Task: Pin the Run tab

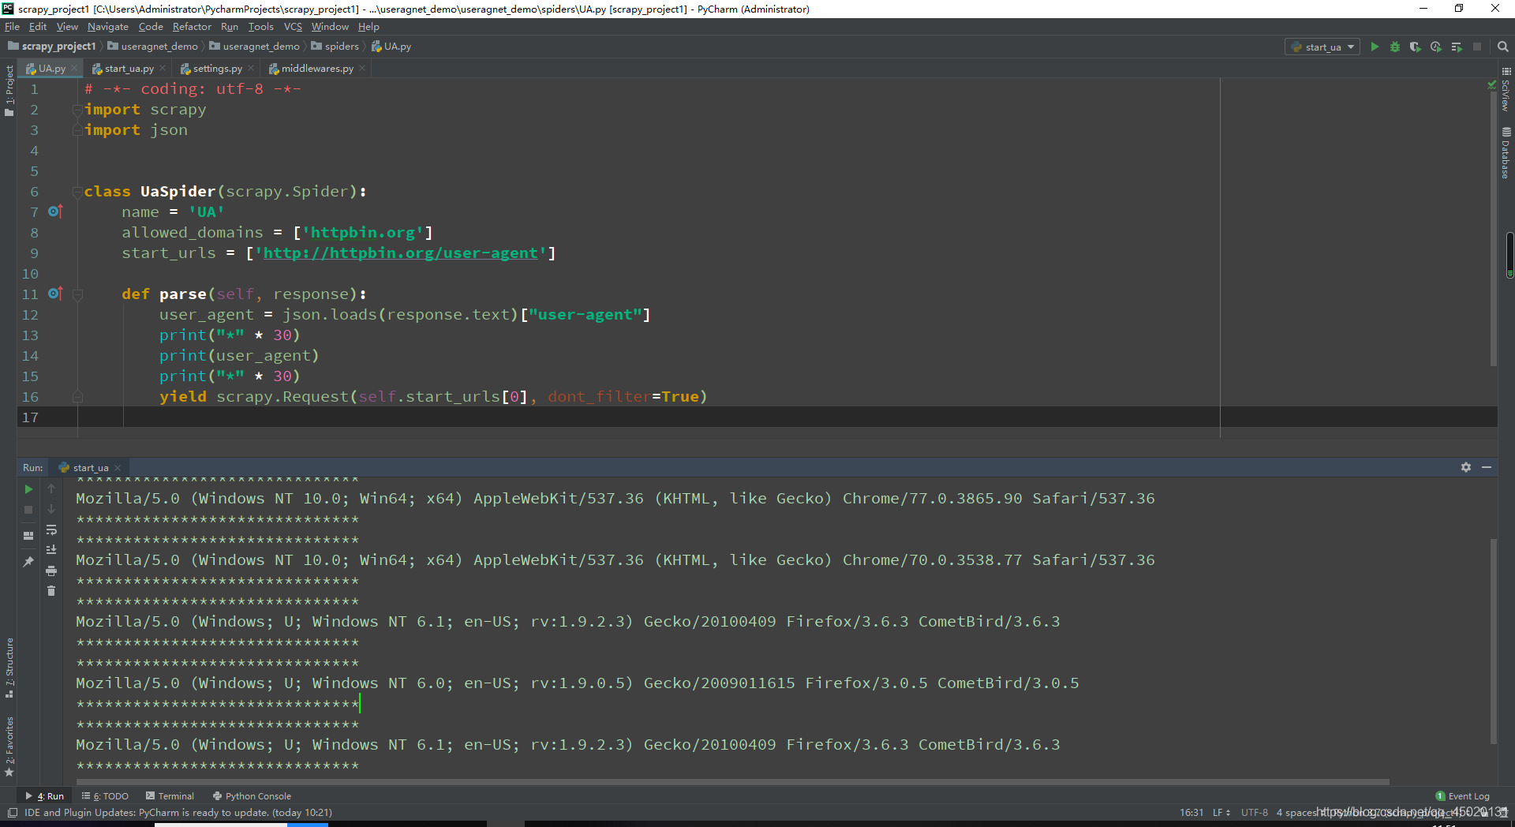Action: (28, 562)
